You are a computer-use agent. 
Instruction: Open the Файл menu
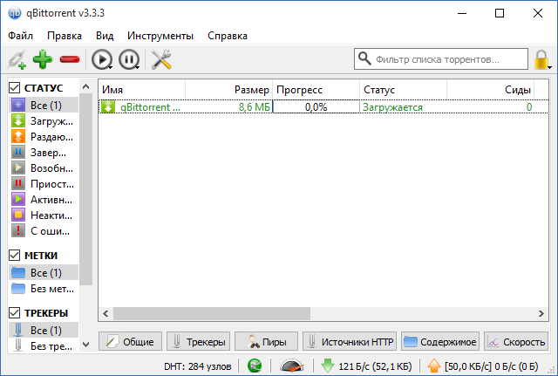point(21,36)
